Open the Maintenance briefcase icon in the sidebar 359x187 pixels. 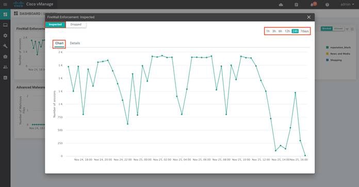(x=5, y=57)
